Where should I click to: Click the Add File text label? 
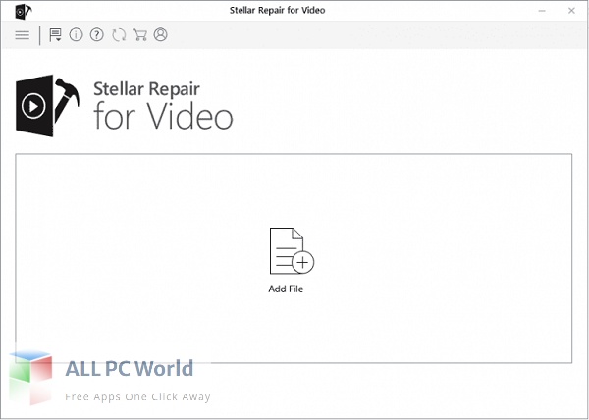(286, 289)
